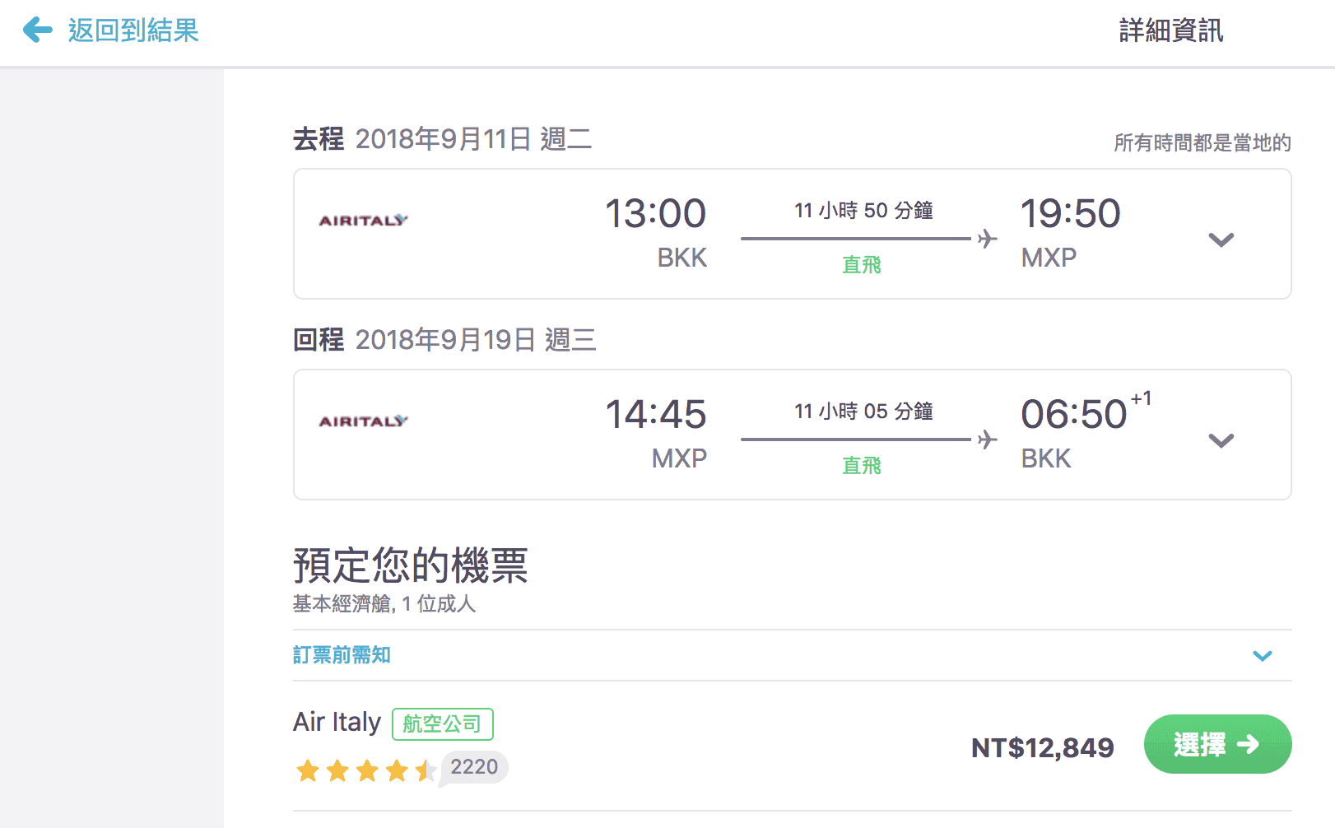This screenshot has height=828, width=1335.
Task: Expand return flight details chevron
Action: (x=1221, y=440)
